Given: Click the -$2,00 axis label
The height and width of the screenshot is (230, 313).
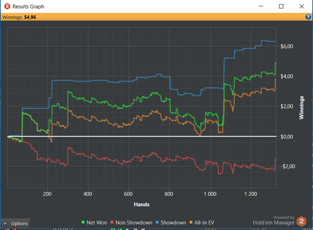Looking at the screenshot, I should pos(288,167).
